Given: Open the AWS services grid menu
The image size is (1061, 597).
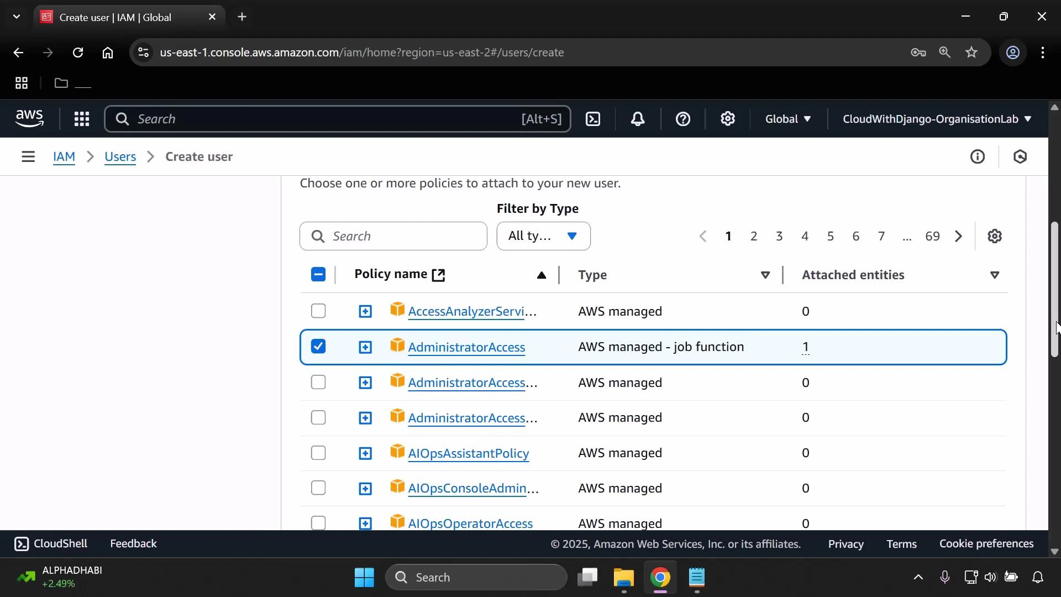Looking at the screenshot, I should pyautogui.click(x=81, y=119).
